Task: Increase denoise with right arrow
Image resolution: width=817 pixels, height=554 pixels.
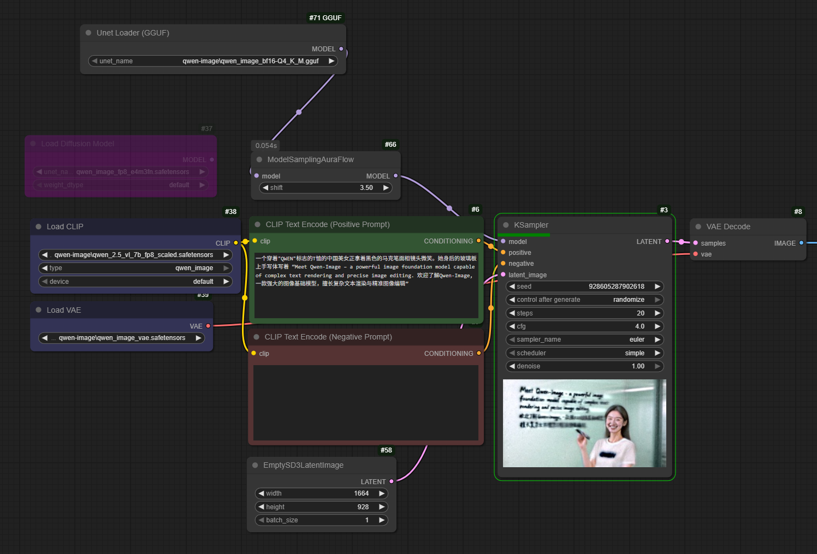Action: tap(658, 366)
